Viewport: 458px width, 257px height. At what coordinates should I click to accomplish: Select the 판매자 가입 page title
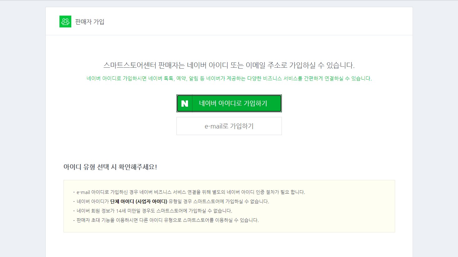click(x=90, y=22)
